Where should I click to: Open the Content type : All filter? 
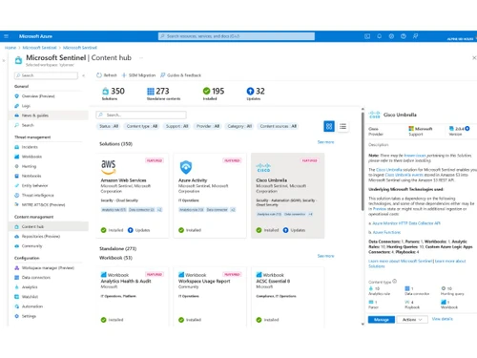point(142,126)
